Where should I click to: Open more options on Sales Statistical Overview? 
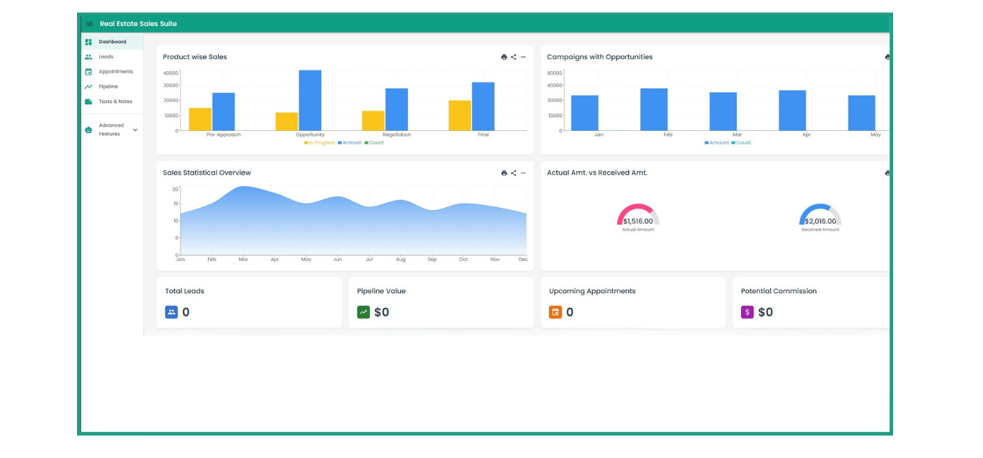(523, 173)
